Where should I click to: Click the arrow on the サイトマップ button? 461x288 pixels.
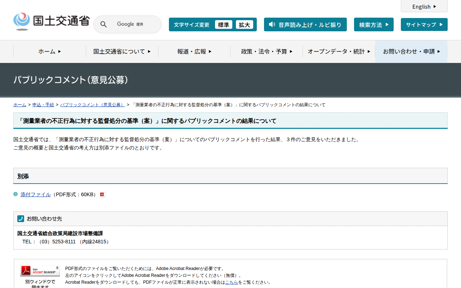click(x=441, y=24)
